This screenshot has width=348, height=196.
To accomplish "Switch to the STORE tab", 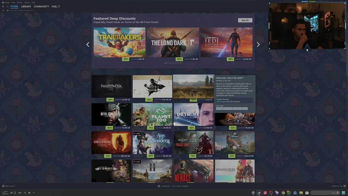I will click(x=14, y=7).
